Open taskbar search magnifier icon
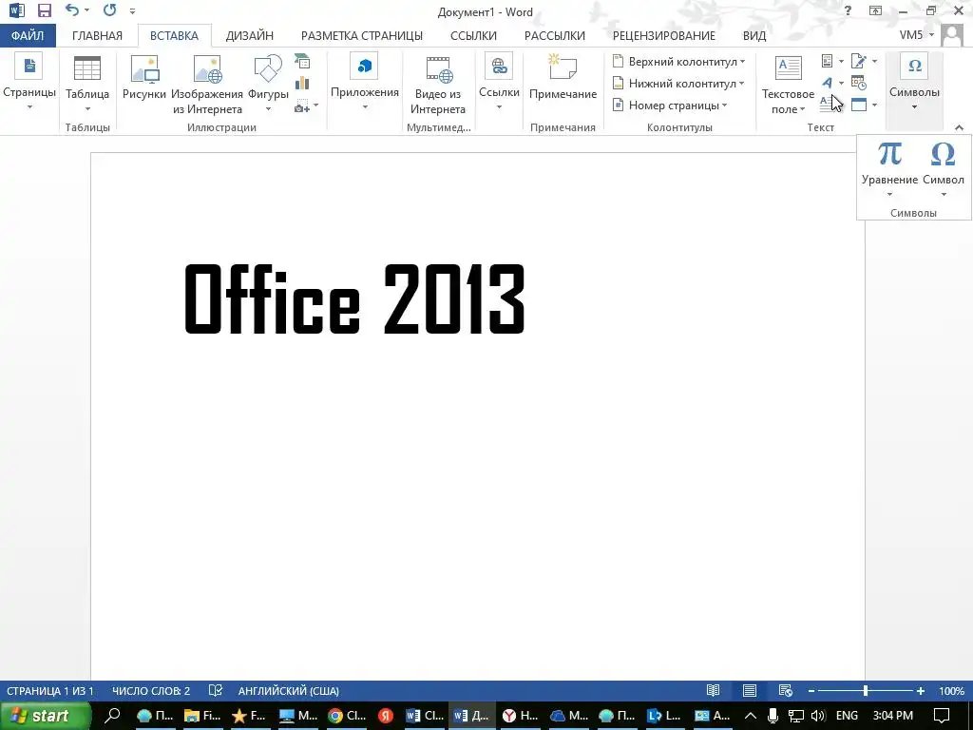Image resolution: width=973 pixels, height=730 pixels. [x=112, y=716]
